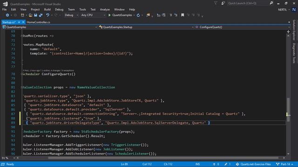Click the notifications flag filter icon
This screenshot has width=298, height=167.
pyautogui.click(x=216, y=3)
